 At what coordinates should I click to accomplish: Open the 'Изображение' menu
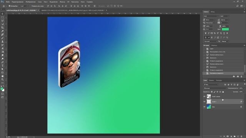pos(31,2)
